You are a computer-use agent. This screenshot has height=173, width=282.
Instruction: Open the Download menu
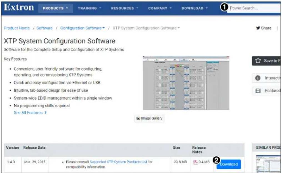point(194,8)
